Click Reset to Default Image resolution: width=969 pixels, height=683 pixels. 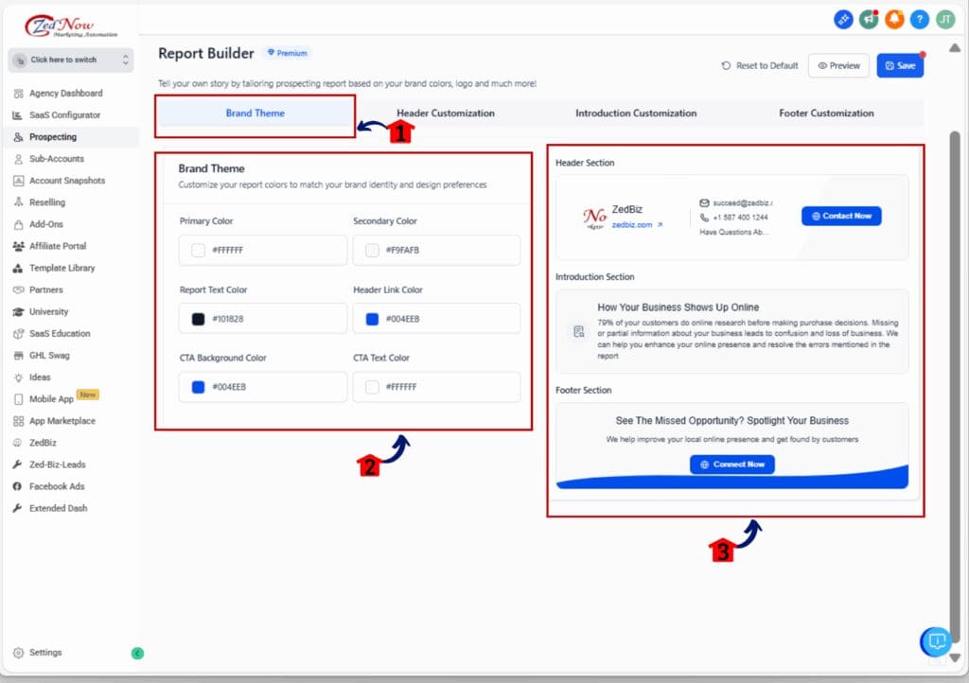click(x=761, y=65)
